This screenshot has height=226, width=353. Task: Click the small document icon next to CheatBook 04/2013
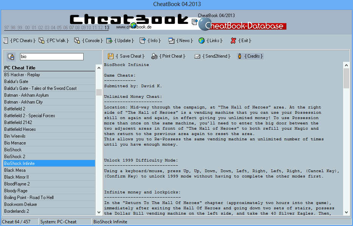(x=195, y=22)
